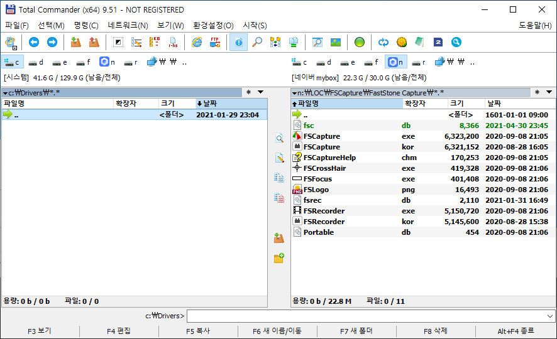The width and height of the screenshot is (557, 339).
Task: Click F6 새 이름/이동 button
Action: tap(277, 331)
